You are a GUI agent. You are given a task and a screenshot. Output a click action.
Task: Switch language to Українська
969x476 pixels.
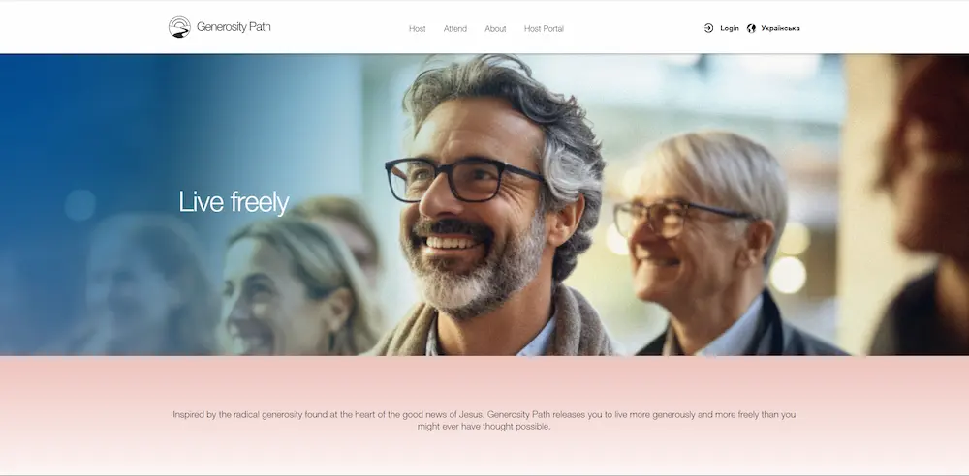(780, 28)
